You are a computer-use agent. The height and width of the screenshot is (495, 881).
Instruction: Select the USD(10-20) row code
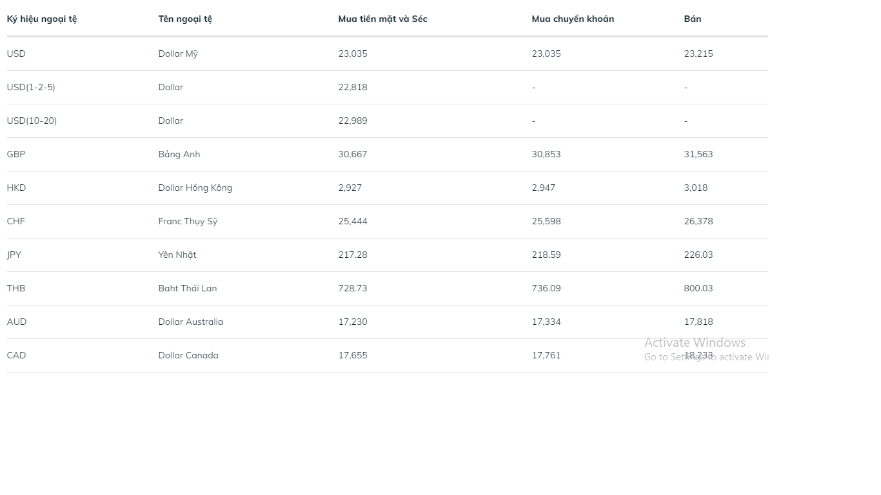[x=32, y=121]
